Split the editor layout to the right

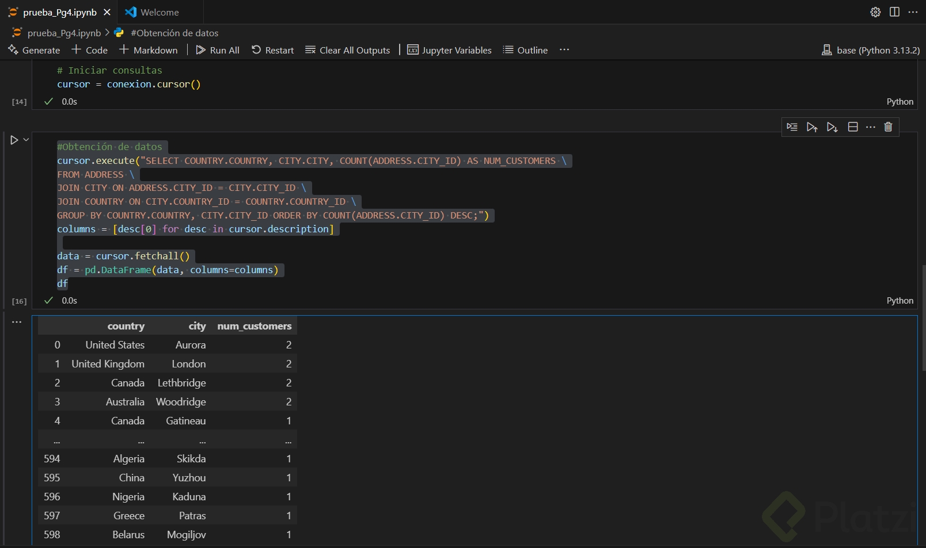pos(894,12)
